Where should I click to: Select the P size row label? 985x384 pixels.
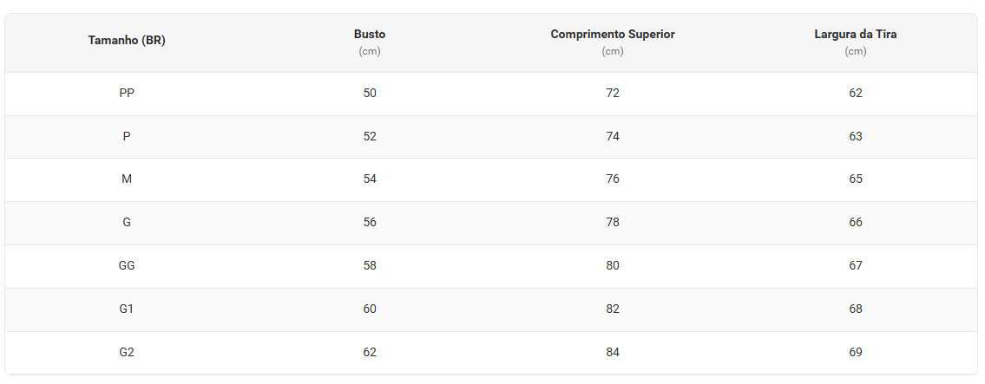[x=127, y=136]
